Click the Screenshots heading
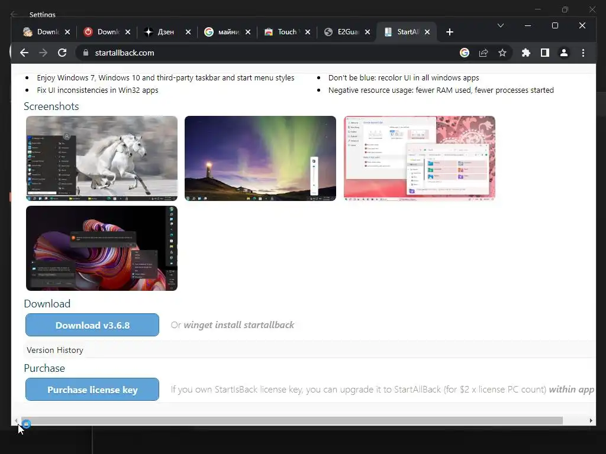 point(51,106)
